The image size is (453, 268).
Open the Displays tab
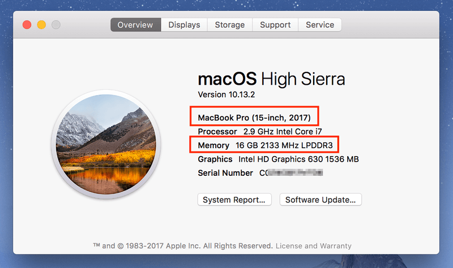pos(184,25)
